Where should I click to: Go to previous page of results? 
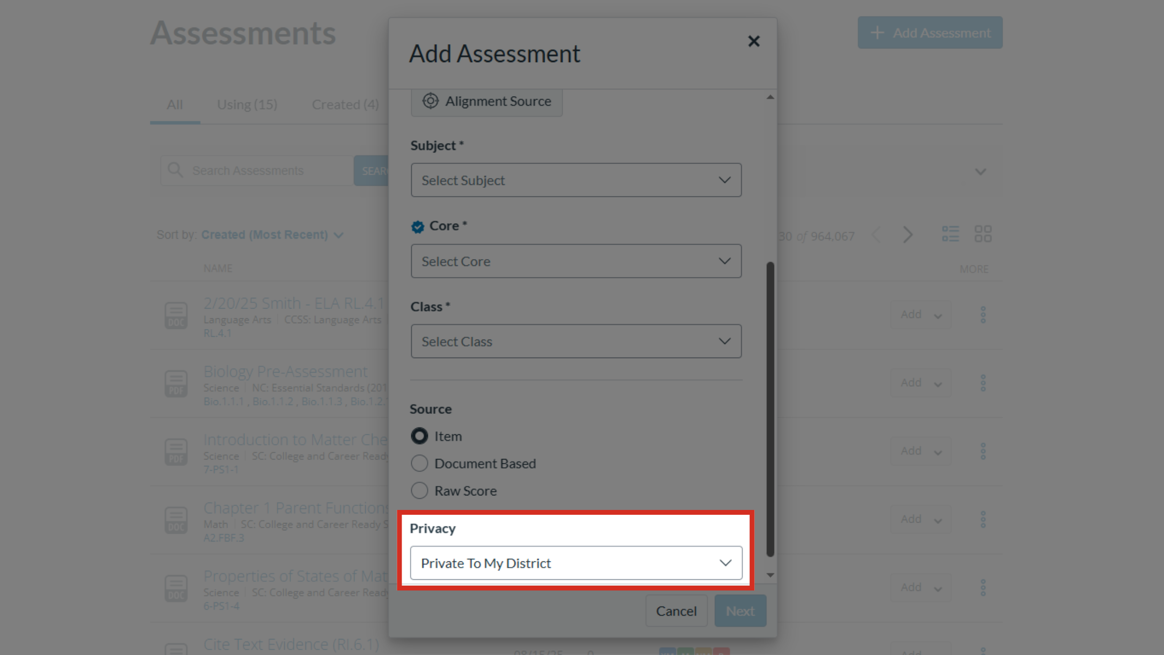coord(876,235)
